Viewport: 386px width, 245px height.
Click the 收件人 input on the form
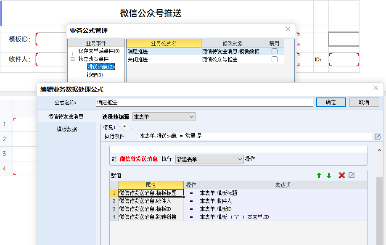click(51, 59)
